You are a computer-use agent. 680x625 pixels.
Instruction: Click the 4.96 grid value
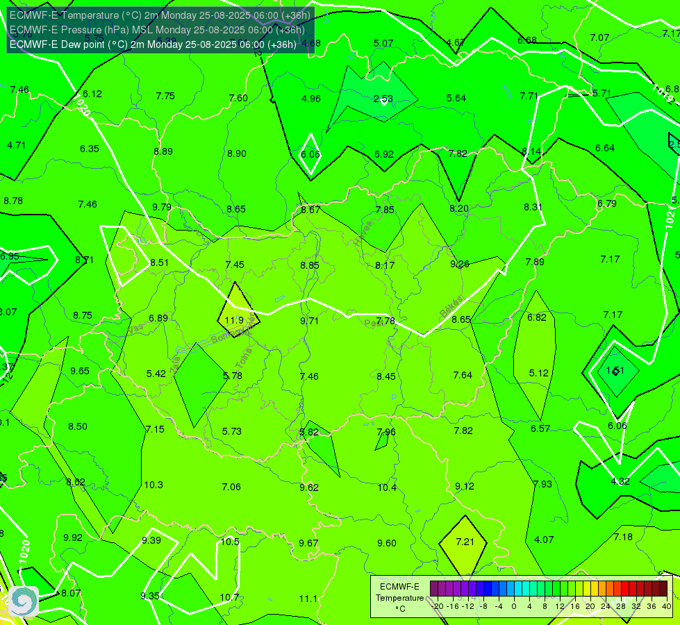(311, 99)
